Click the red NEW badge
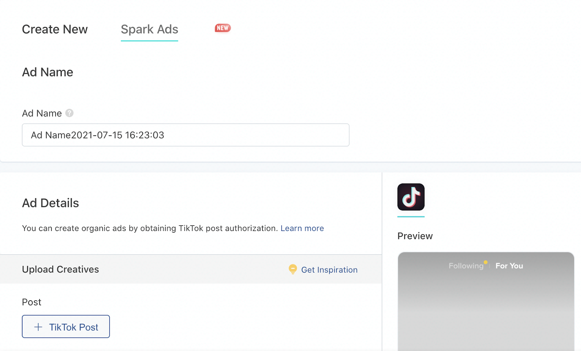This screenshot has height=351, width=581. (223, 28)
